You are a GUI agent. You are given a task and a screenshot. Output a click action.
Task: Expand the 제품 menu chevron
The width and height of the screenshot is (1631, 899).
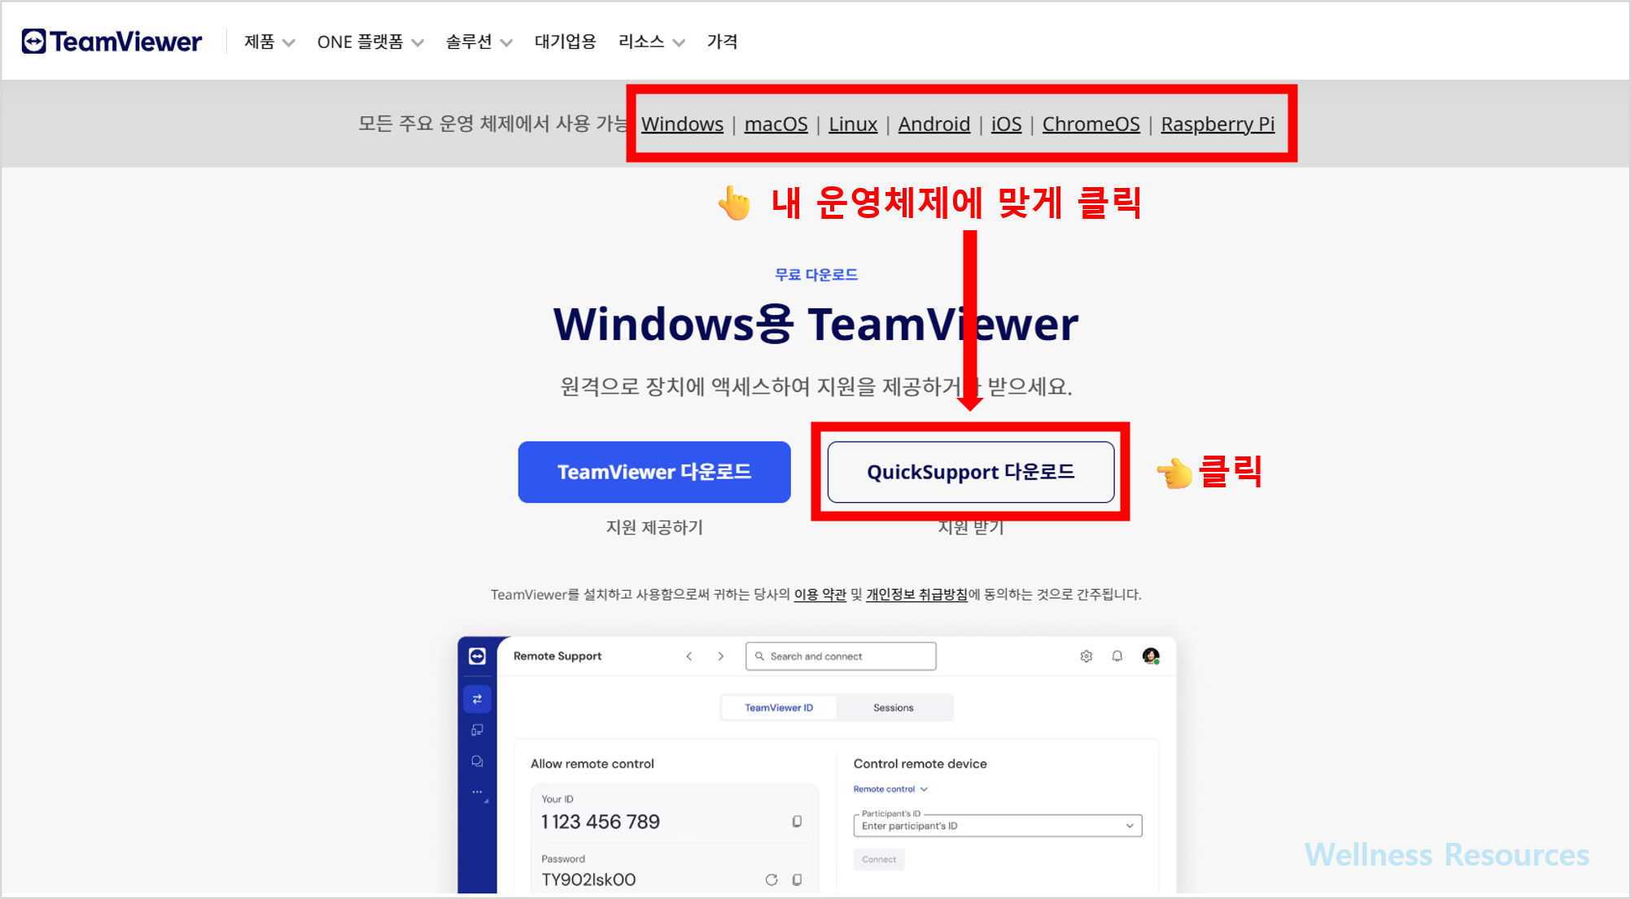point(288,43)
